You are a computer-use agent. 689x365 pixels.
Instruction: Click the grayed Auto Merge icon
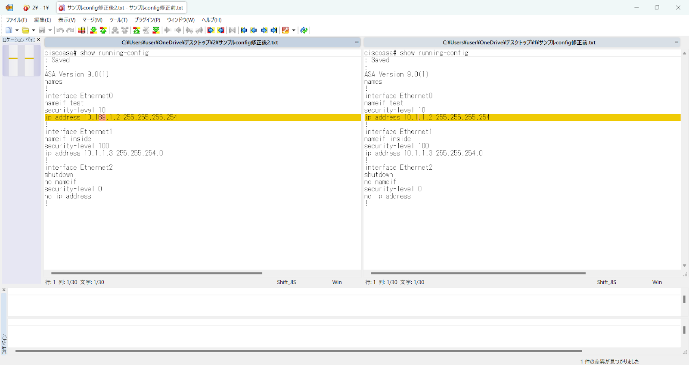232,30
